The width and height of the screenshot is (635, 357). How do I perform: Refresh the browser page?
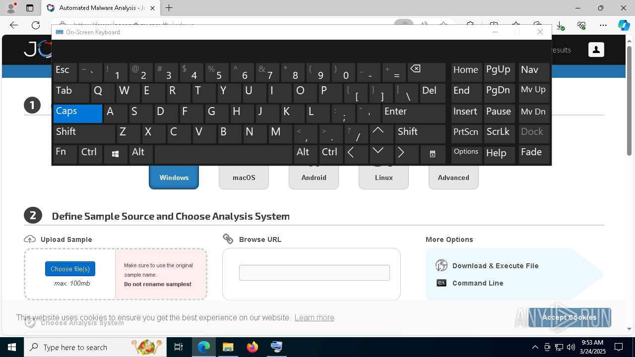(x=36, y=25)
